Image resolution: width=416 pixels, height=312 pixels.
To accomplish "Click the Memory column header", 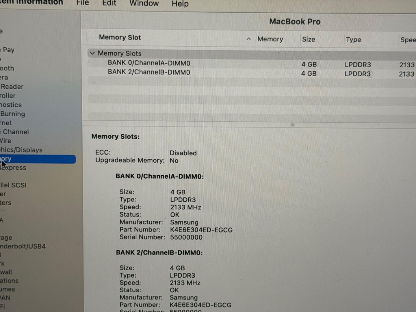I will pyautogui.click(x=270, y=39).
